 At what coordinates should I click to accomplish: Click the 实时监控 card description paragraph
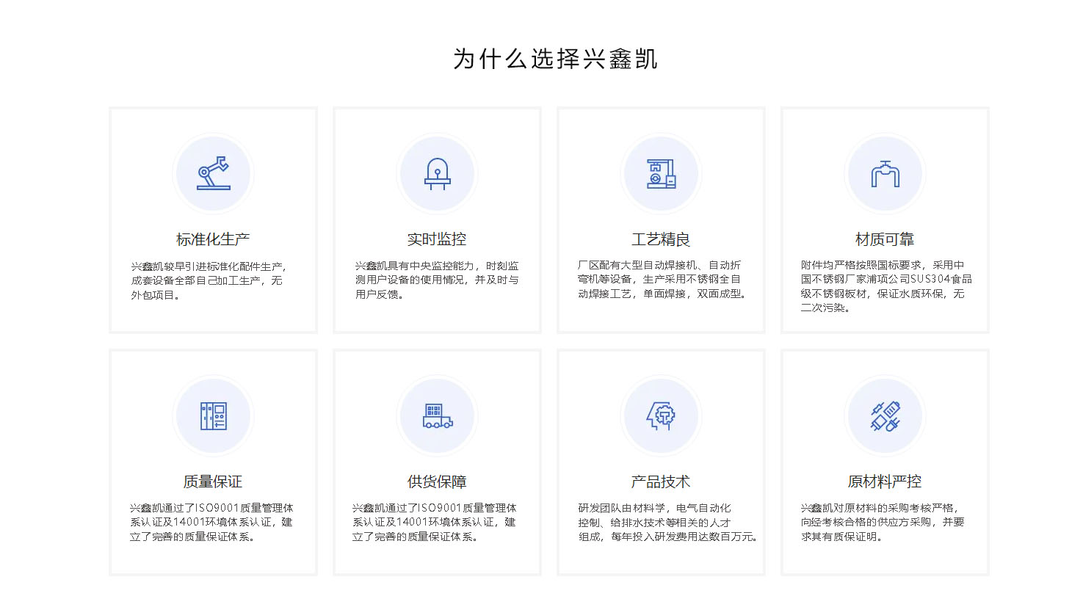coord(437,280)
